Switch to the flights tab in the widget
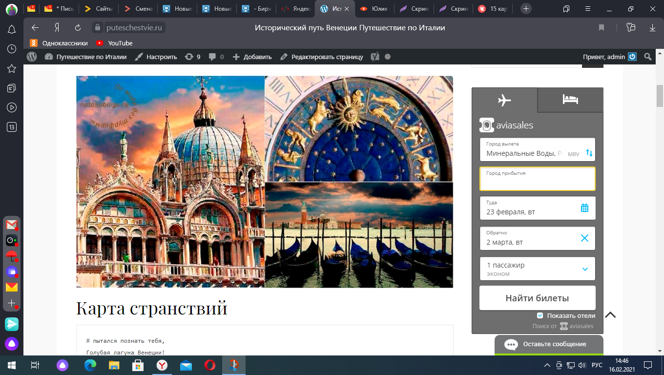Screen dimensions: 664x375 pyautogui.click(x=504, y=100)
